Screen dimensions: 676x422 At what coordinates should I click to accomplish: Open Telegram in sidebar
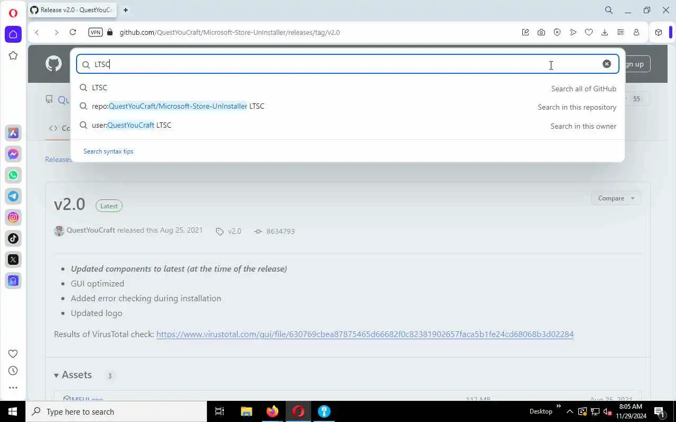pyautogui.click(x=13, y=196)
